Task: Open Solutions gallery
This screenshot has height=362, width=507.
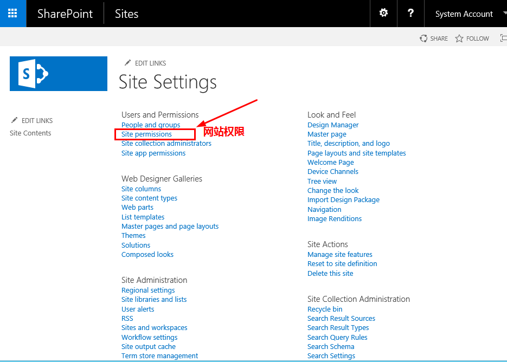Action: (x=136, y=245)
